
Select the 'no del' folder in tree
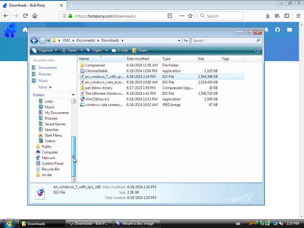pyautogui.click(x=47, y=175)
